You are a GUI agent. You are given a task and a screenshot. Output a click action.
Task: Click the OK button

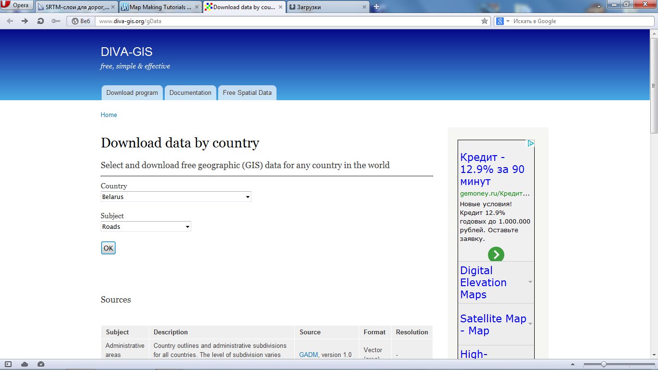pos(108,248)
